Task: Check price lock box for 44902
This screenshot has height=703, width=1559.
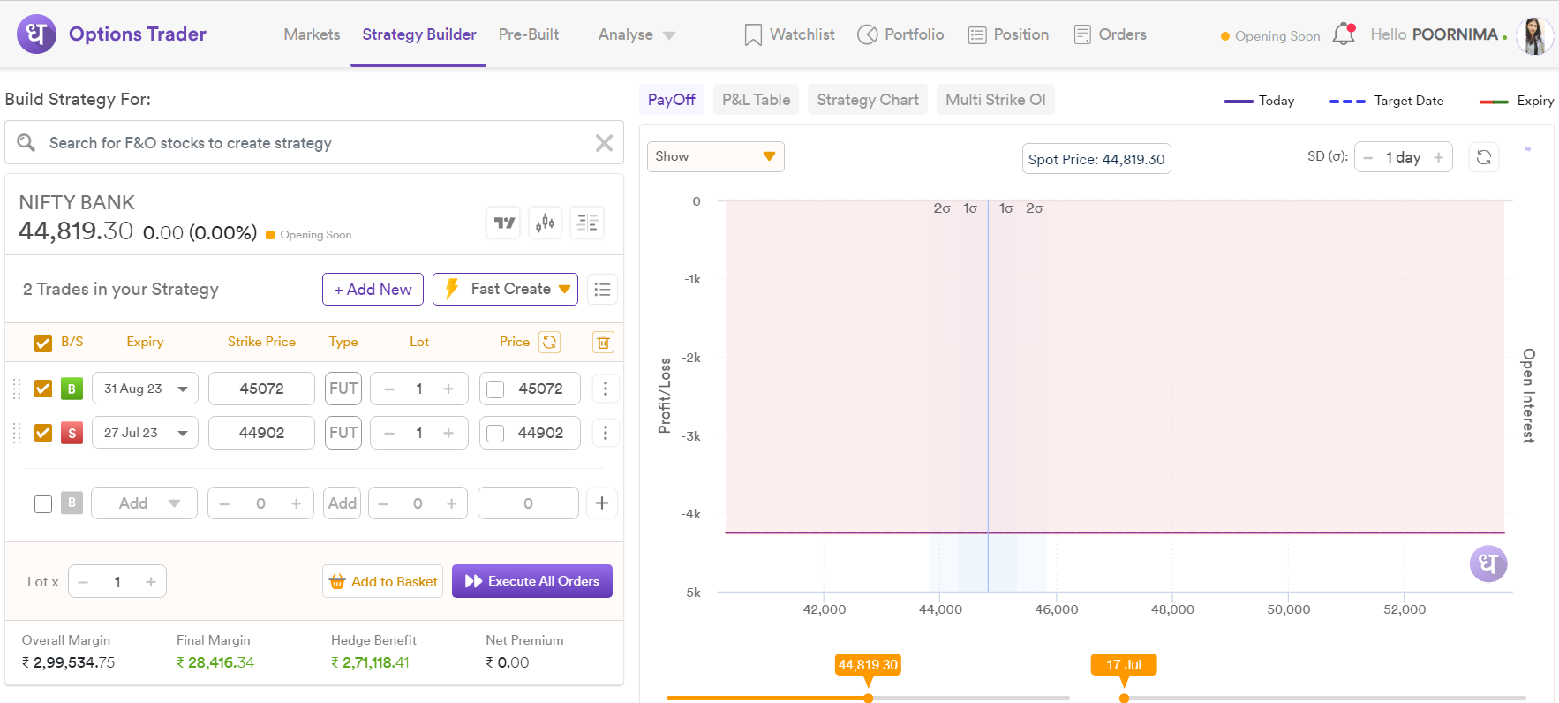Action: [495, 434]
